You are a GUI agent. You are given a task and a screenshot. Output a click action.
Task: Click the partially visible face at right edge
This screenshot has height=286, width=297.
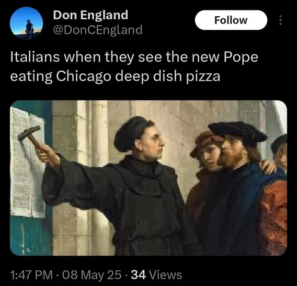(x=280, y=152)
